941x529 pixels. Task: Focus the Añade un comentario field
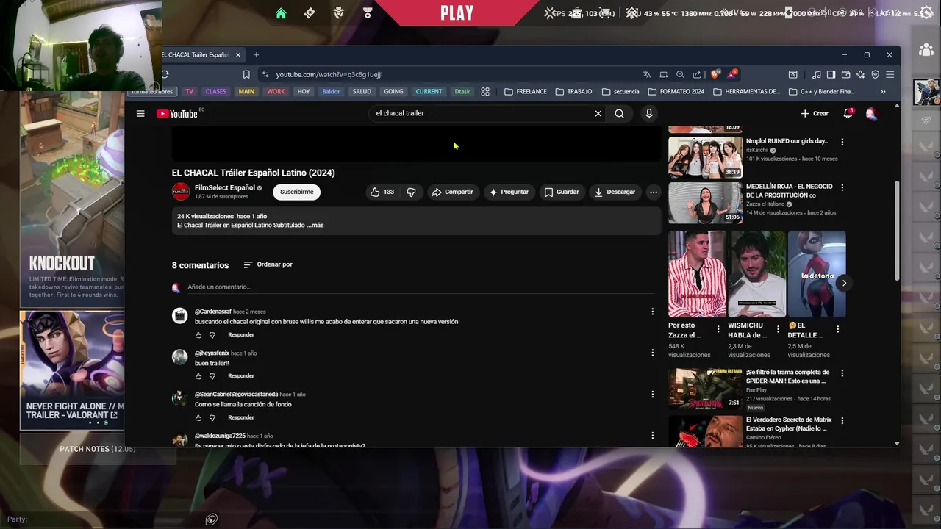point(419,287)
